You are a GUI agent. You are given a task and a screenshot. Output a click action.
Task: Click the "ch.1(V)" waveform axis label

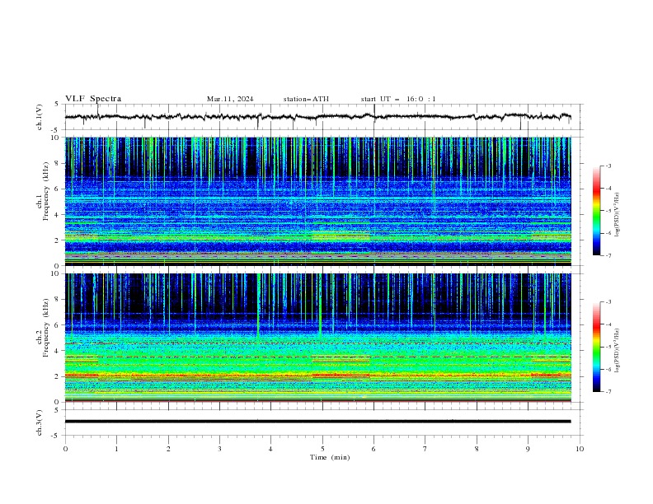pos(39,117)
